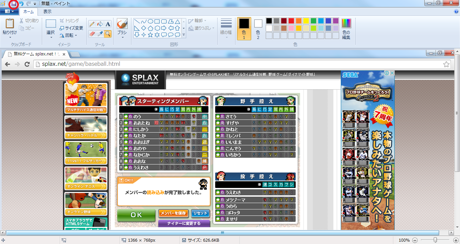Image resolution: width=460 pixels, height=244 pixels.
Task: Click リセット button in the pasted image
Action: [200, 213]
